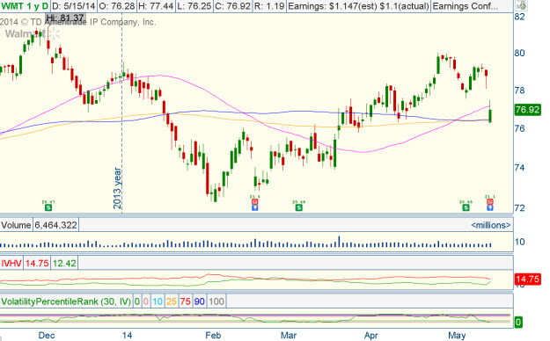Click the May red earnings phone icon
This screenshot has height=341, width=550.
tap(489, 201)
